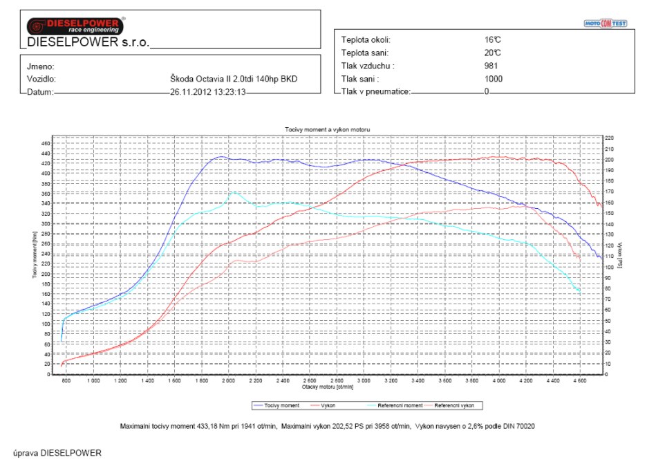This screenshot has width=647, height=464.
Task: Click the Teplota okoli value 16°C
Action: (492, 39)
